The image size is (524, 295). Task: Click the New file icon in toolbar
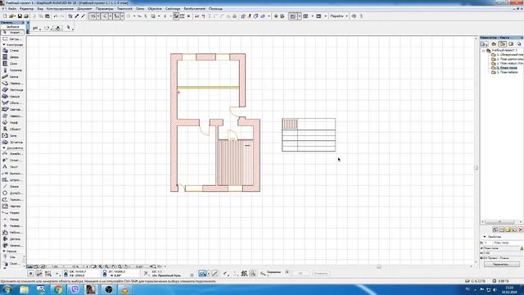click(x=5, y=16)
